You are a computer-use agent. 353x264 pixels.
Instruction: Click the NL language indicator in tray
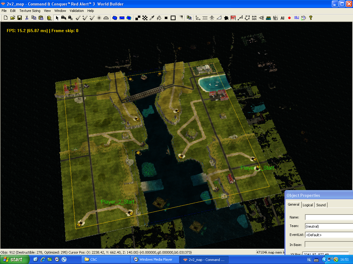pos(309,260)
